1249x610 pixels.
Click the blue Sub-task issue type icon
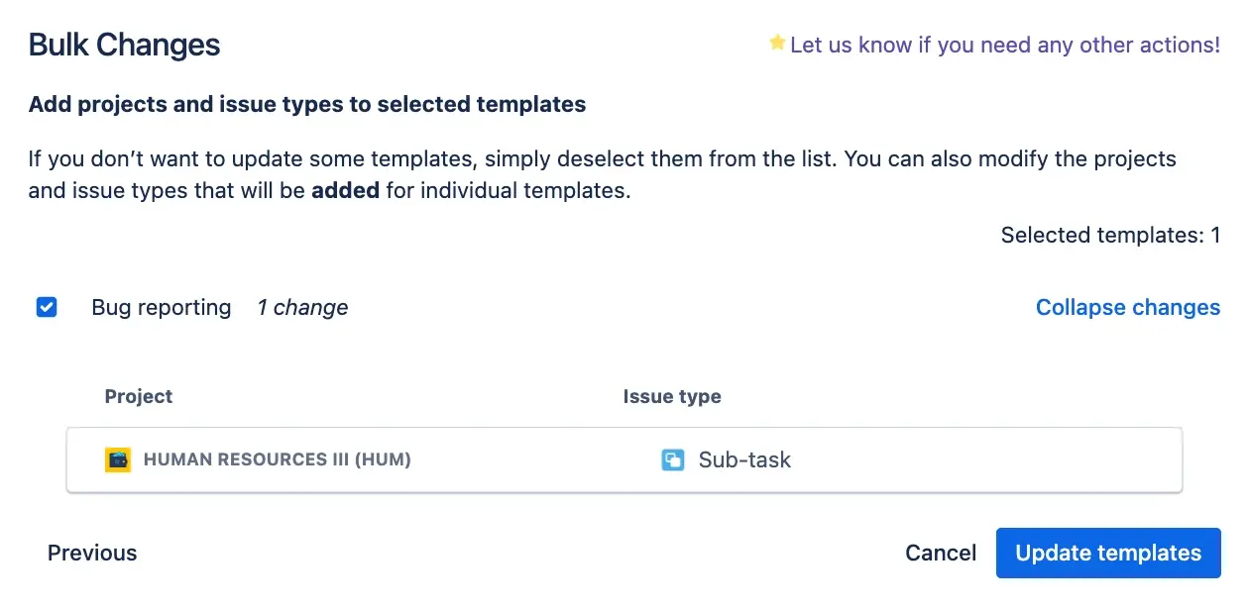[x=673, y=459]
